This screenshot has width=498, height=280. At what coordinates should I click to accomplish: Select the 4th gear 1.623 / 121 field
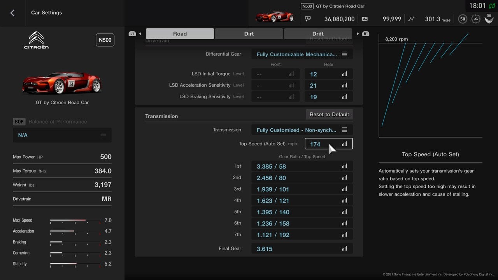[x=302, y=200]
